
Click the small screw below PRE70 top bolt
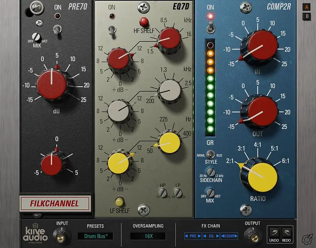pyautogui.click(x=40, y=23)
